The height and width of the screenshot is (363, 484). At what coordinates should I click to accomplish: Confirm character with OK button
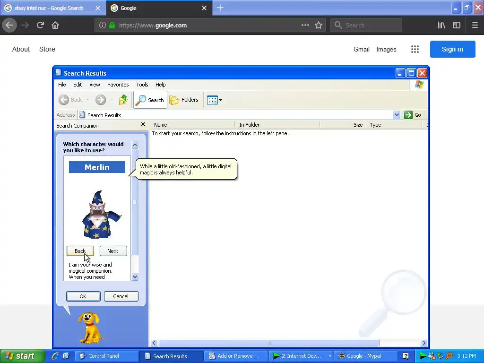[x=83, y=296]
